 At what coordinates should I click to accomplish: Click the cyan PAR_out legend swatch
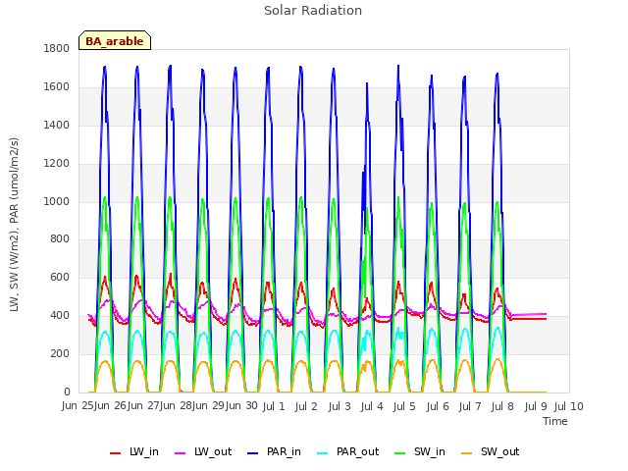323,453
